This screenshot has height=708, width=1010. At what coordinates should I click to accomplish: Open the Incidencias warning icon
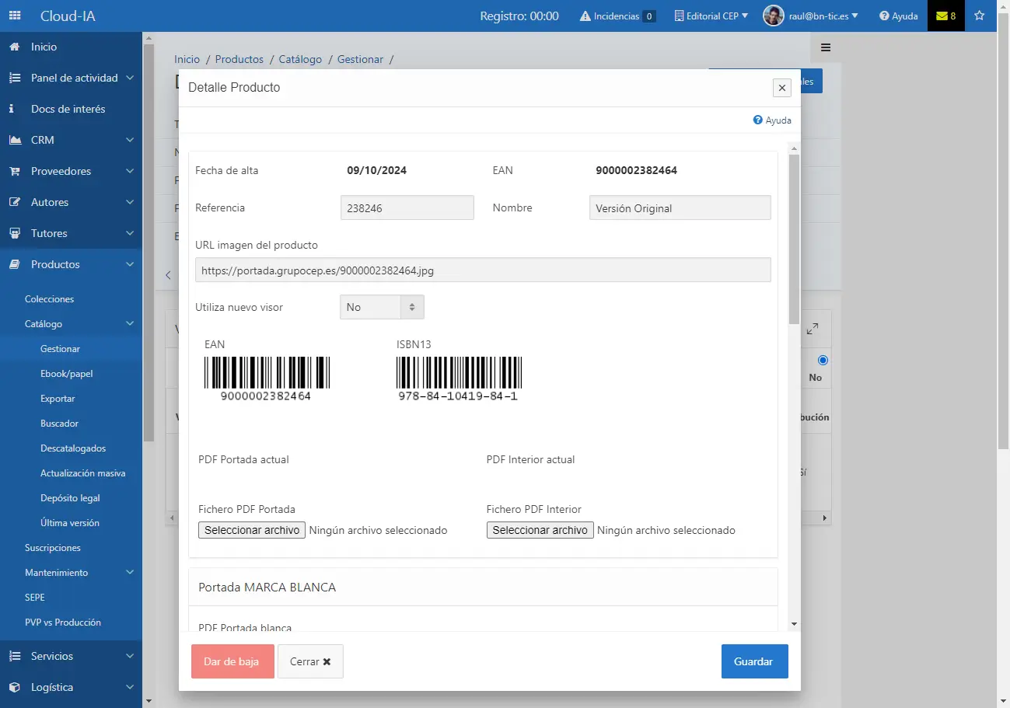585,16
